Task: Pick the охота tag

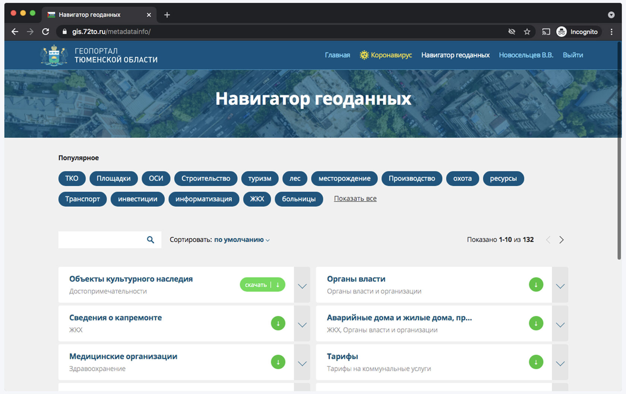Action: [462, 178]
